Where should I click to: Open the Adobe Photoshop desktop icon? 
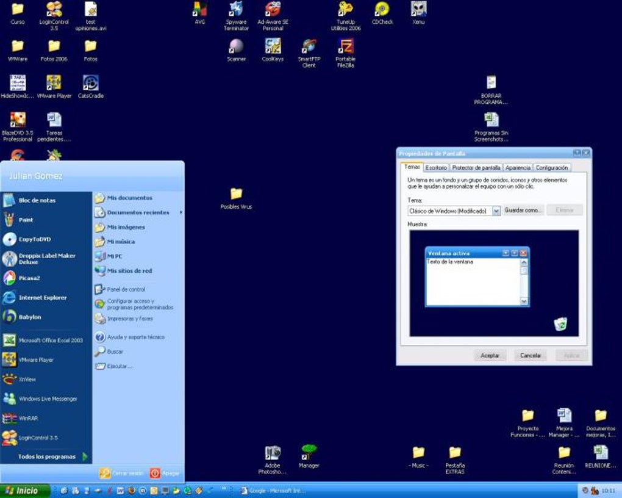click(273, 460)
